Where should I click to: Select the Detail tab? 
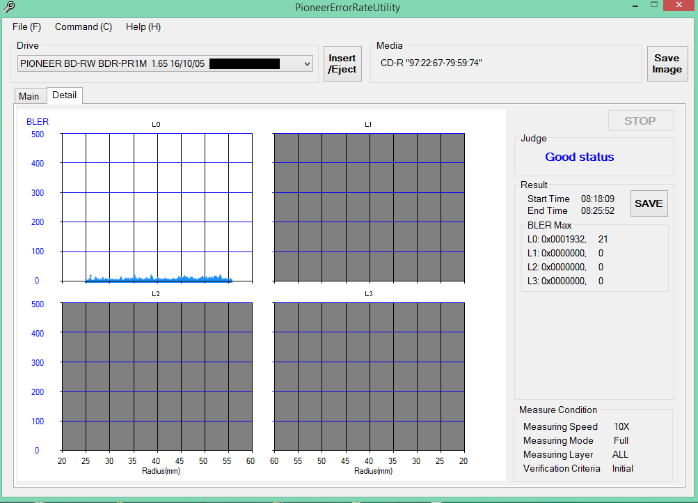click(x=65, y=95)
